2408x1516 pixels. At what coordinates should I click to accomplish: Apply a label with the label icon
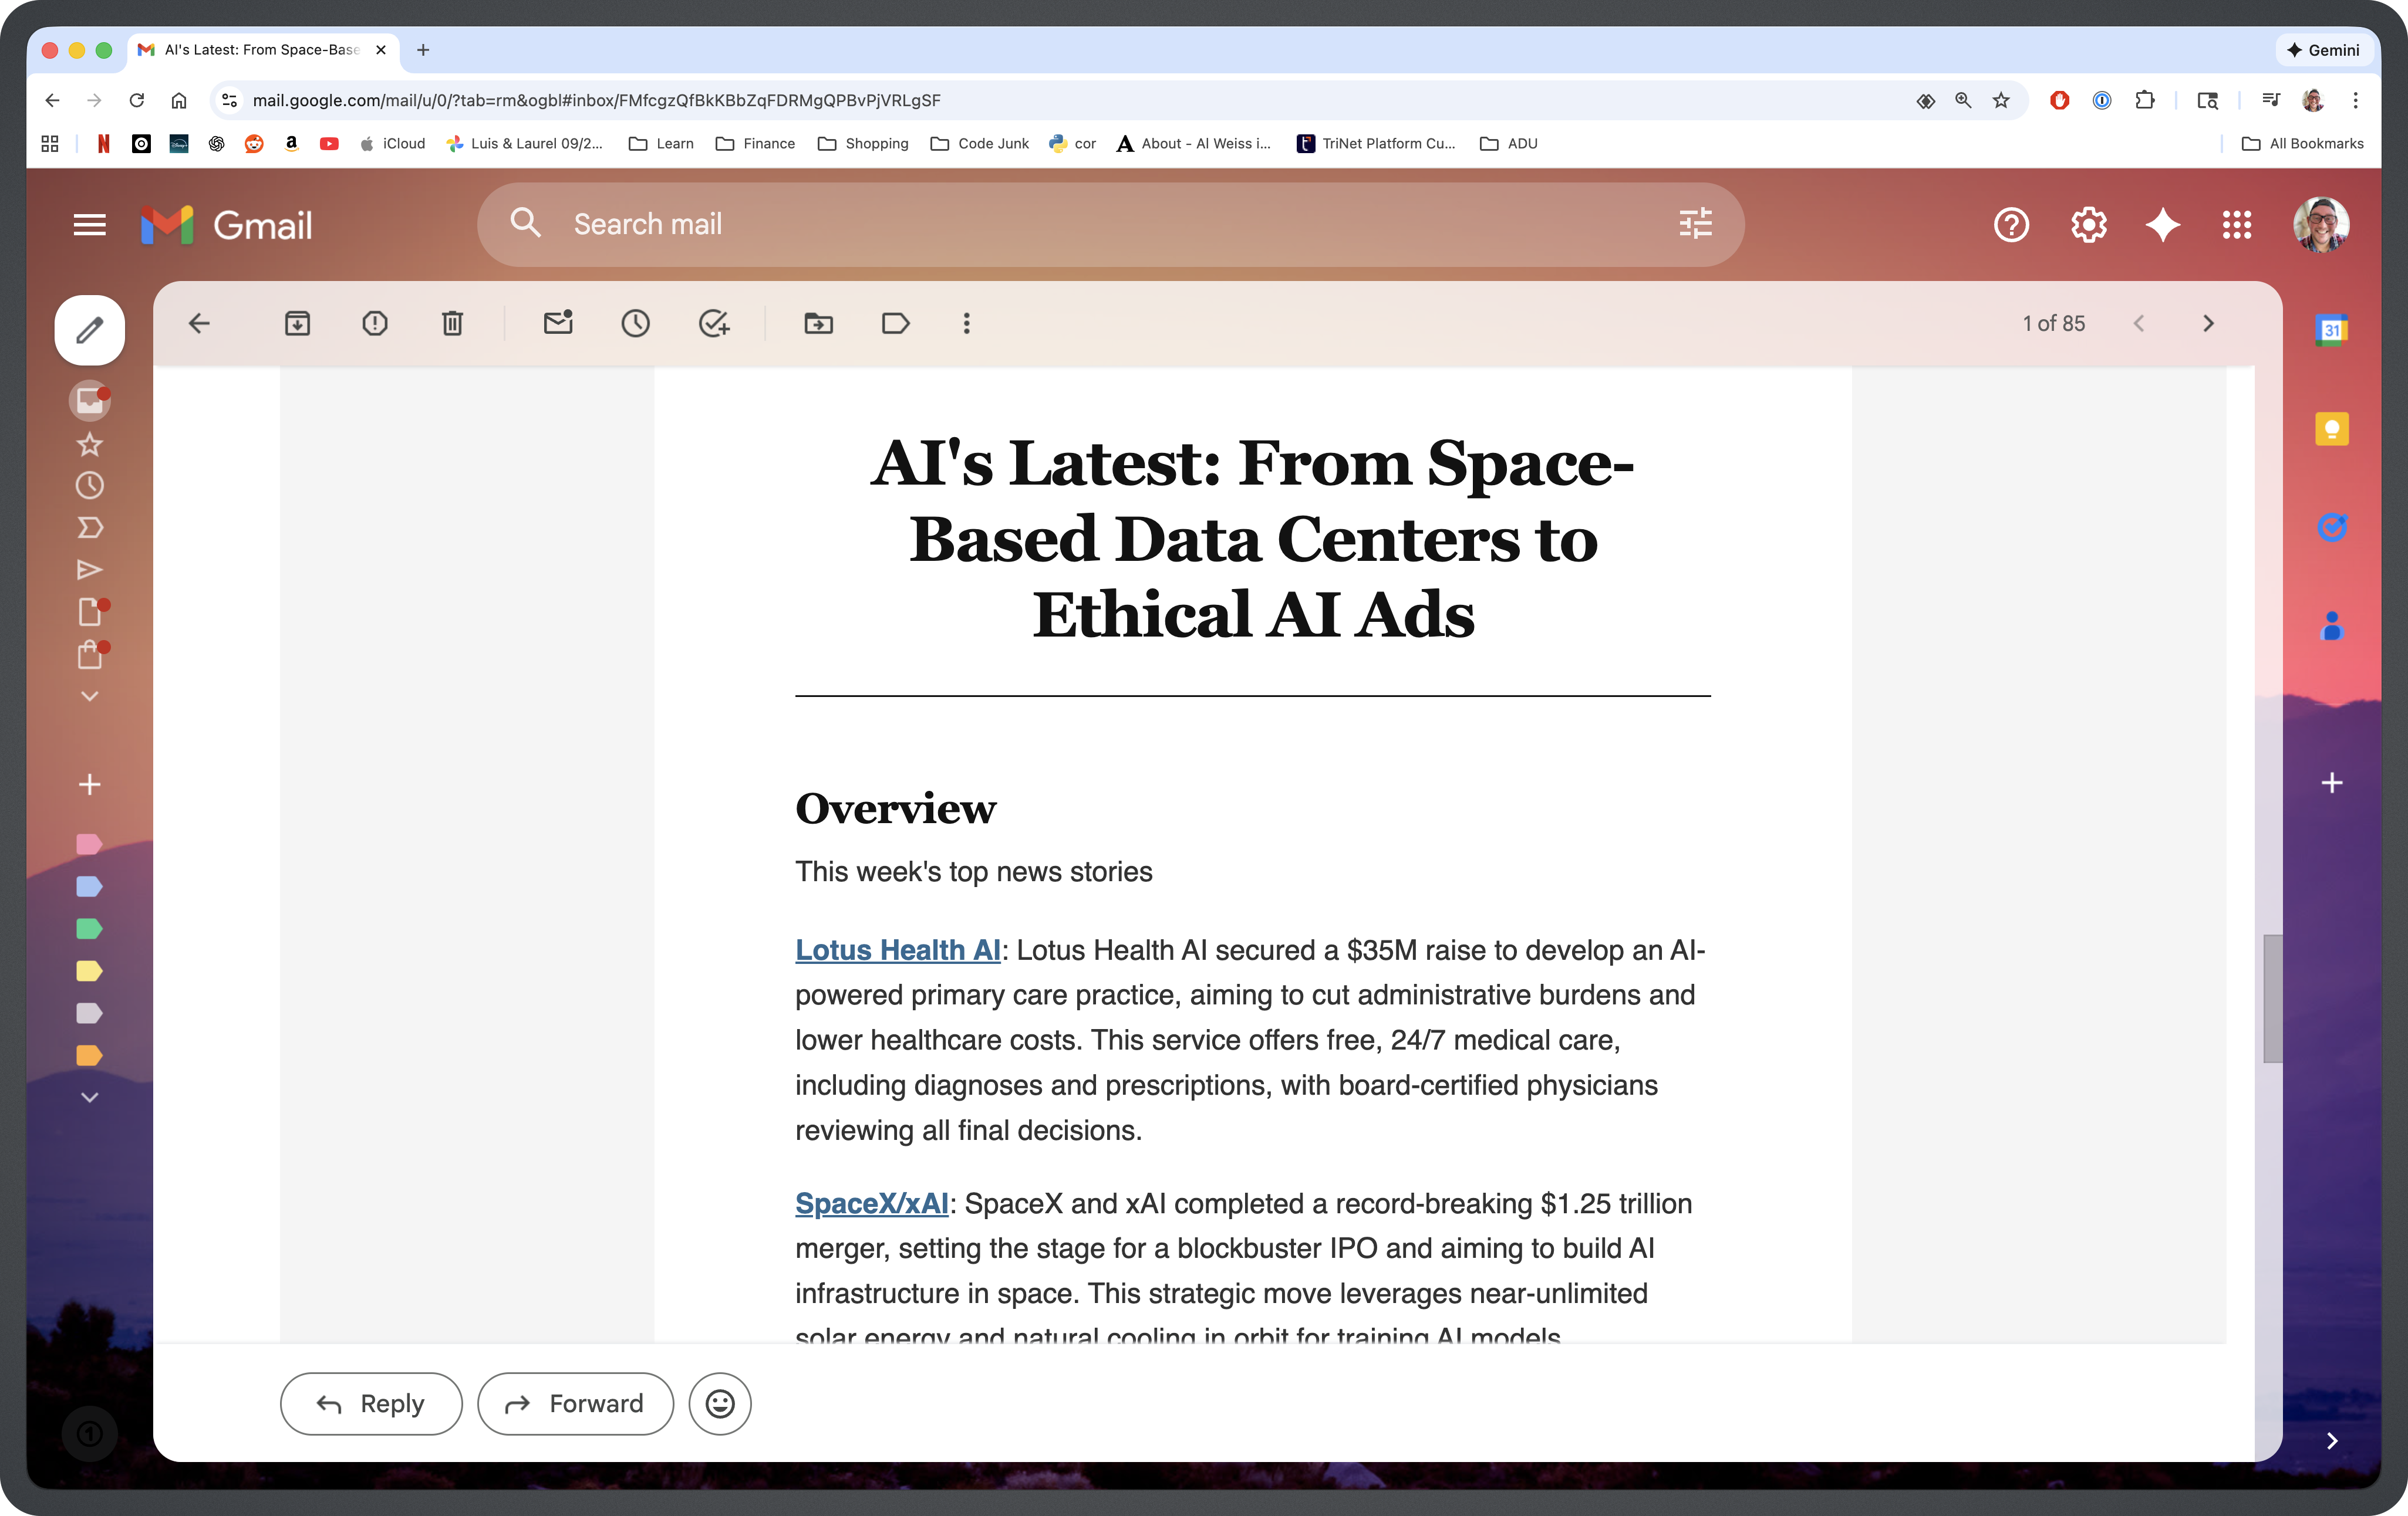(895, 323)
